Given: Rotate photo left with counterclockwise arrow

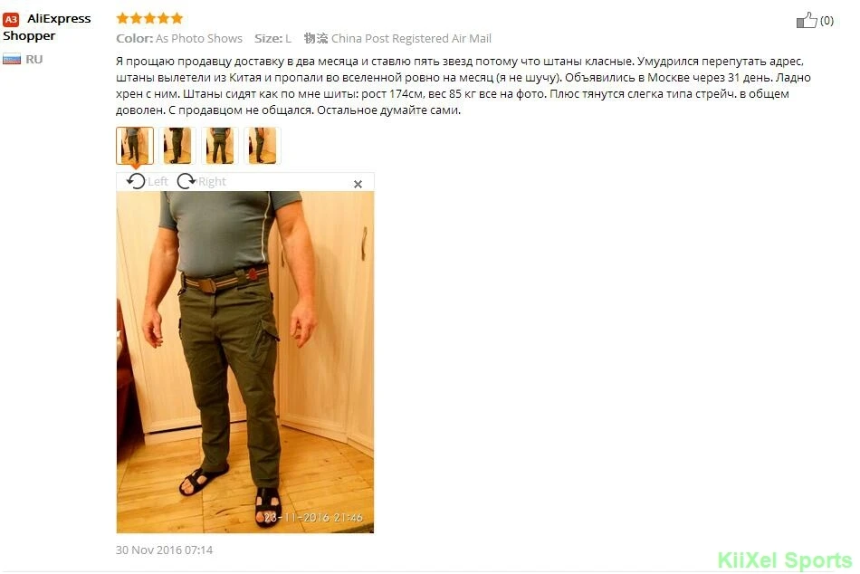Looking at the screenshot, I should pos(136,181).
